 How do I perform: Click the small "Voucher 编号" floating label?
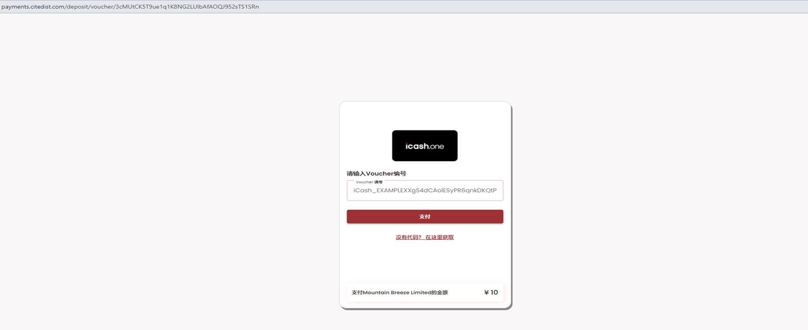pyautogui.click(x=369, y=182)
